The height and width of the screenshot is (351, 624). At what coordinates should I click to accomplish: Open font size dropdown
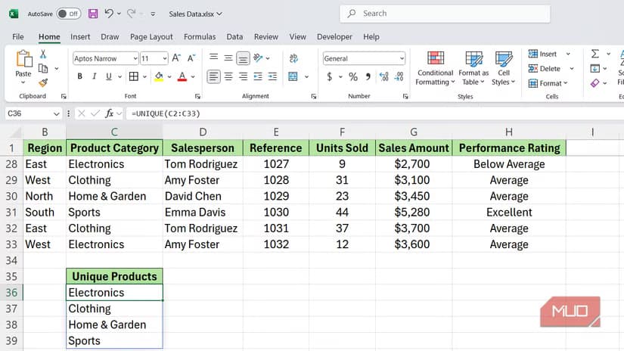click(164, 58)
